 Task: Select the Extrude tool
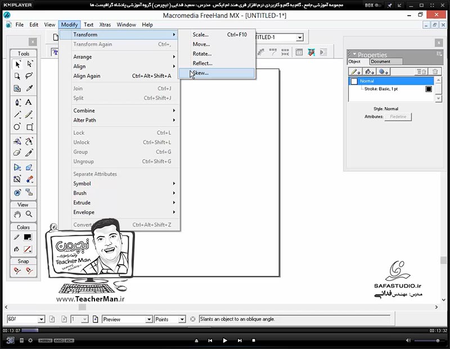tap(29, 167)
